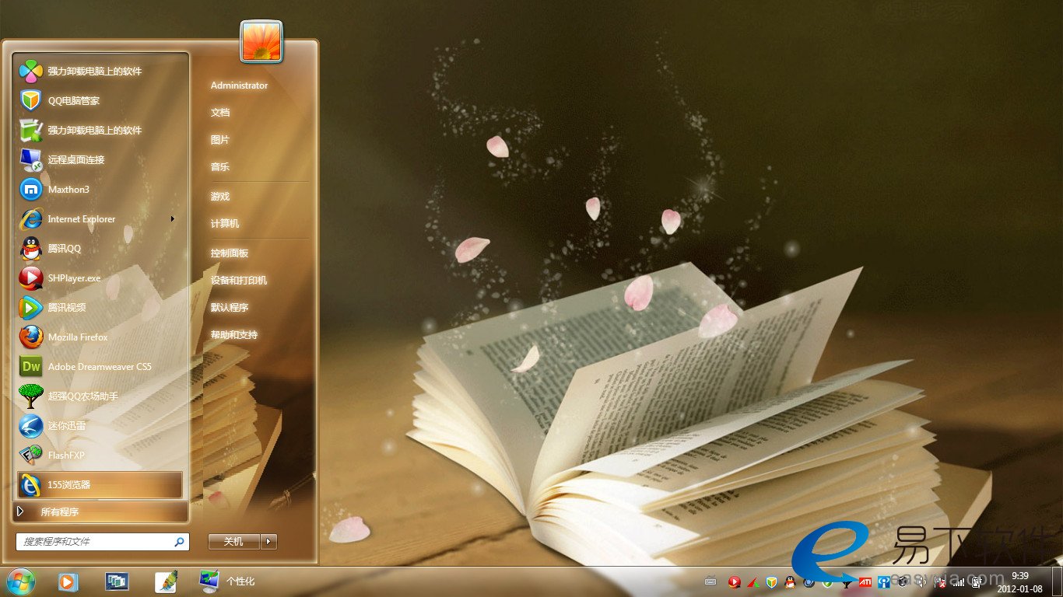Open 腾讯视频 in the program list
The height and width of the screenshot is (597, 1063).
(100, 307)
